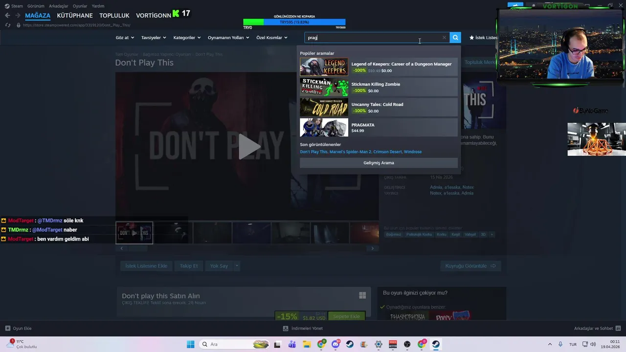Open Discord from the taskbar
The image size is (626, 352).
coord(335,344)
